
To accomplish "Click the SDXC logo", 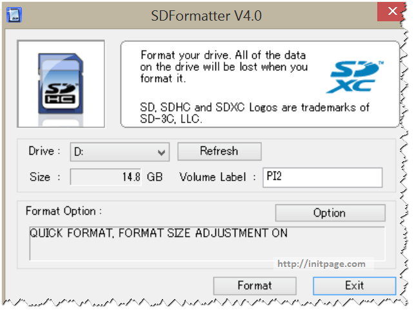I will pyautogui.click(x=354, y=77).
